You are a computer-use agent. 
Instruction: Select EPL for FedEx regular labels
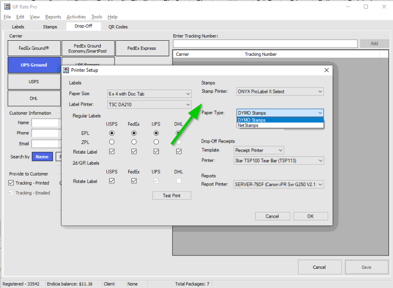pos(134,133)
